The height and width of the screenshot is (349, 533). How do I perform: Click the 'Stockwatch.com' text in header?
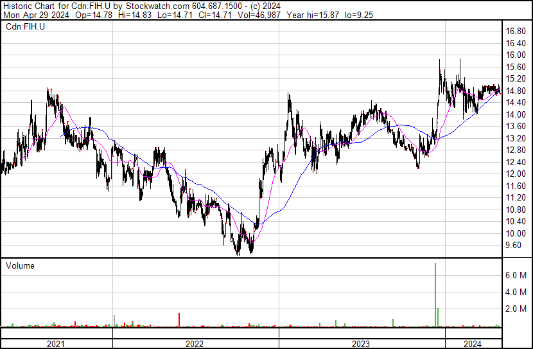pyautogui.click(x=157, y=6)
